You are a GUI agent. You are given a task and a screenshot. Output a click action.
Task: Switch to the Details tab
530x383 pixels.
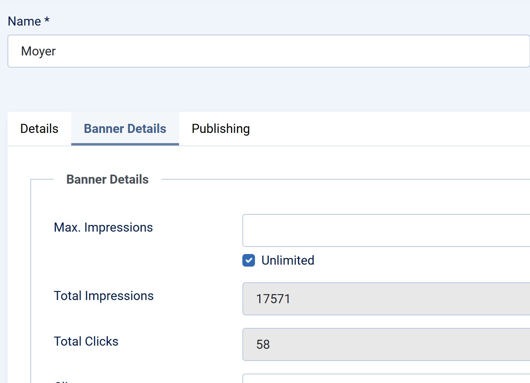click(x=39, y=129)
